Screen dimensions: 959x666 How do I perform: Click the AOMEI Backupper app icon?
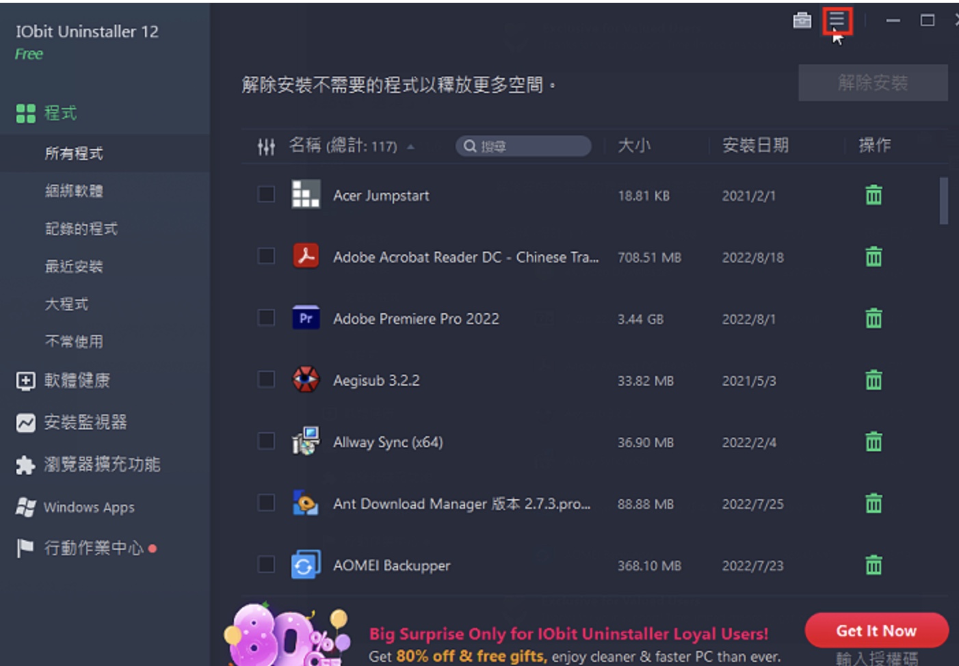tap(306, 565)
